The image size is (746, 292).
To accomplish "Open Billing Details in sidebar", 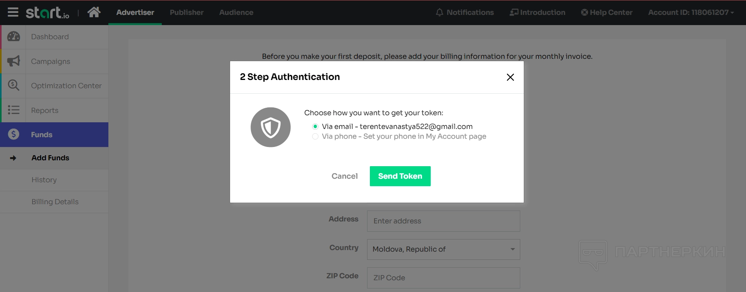I will (x=55, y=202).
